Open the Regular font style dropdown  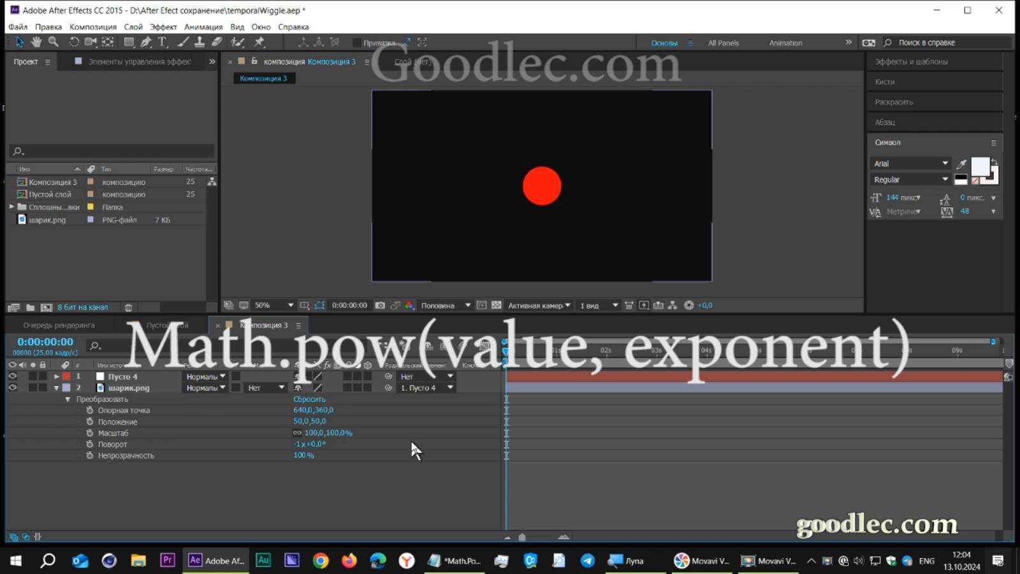tap(910, 180)
